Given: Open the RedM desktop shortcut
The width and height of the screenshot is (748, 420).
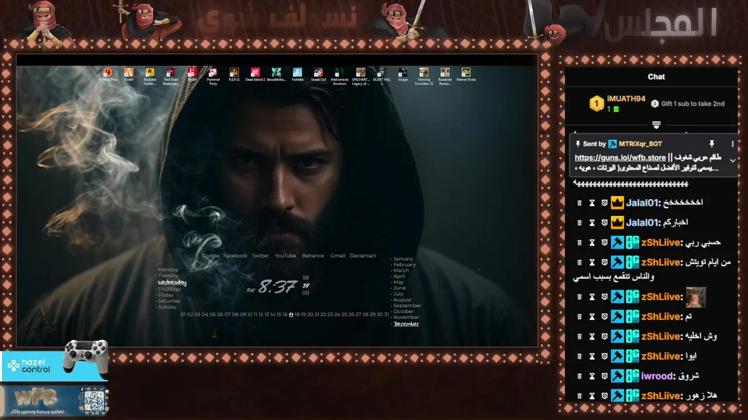Looking at the screenshot, I should pyautogui.click(x=192, y=75).
